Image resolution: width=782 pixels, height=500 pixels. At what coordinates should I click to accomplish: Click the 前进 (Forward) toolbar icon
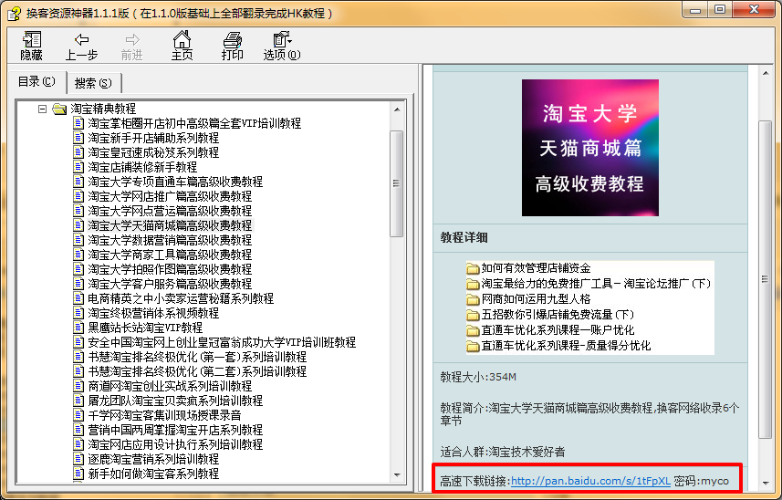coord(131,47)
